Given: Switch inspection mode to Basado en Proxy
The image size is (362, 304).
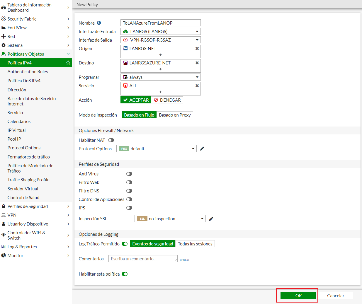Looking at the screenshot, I should tap(175, 115).
